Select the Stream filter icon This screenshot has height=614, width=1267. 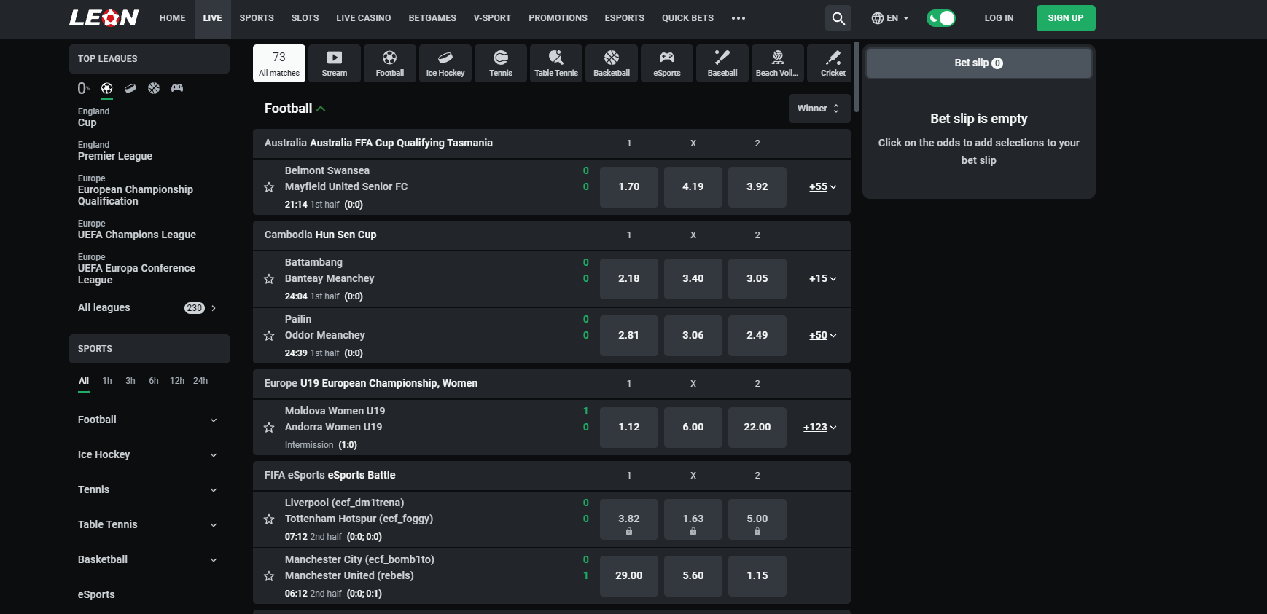pos(335,63)
